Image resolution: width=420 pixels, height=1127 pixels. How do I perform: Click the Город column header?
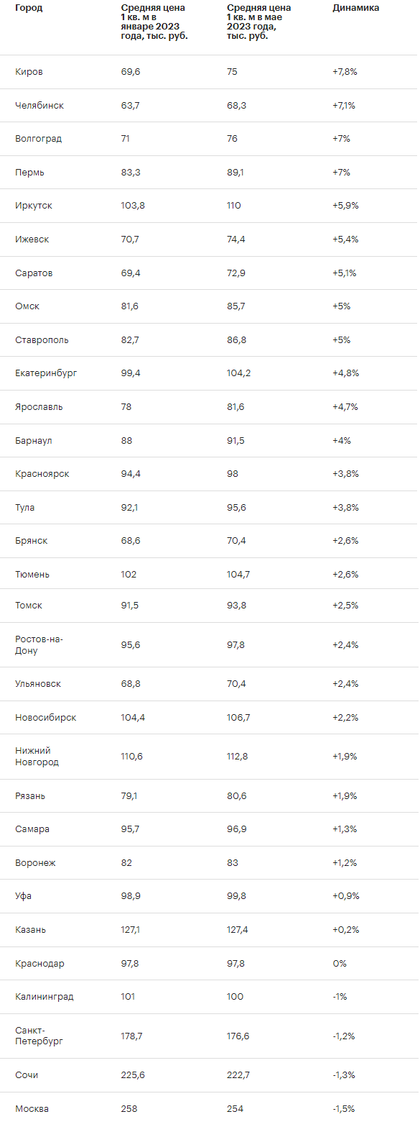(x=29, y=8)
